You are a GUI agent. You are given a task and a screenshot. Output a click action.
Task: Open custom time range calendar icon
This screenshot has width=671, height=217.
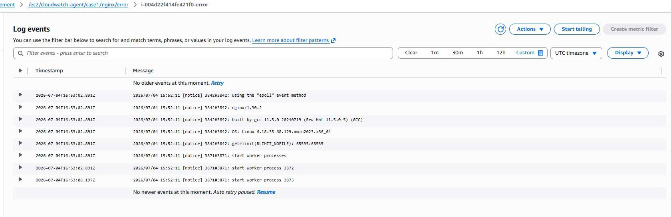point(541,53)
